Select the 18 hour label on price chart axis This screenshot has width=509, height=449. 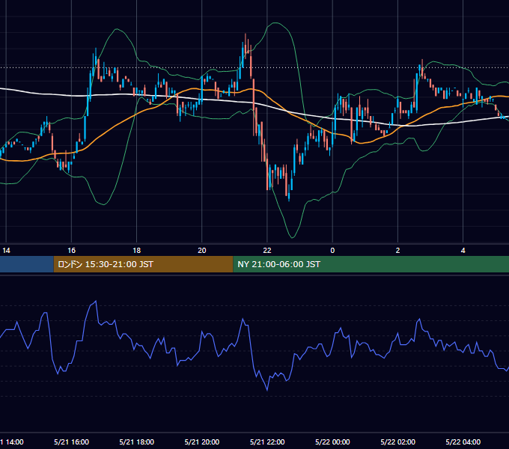tap(137, 251)
